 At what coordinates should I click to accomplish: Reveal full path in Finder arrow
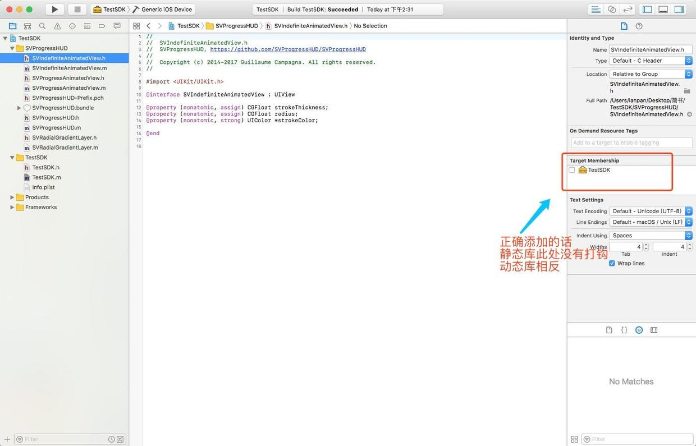coord(689,114)
